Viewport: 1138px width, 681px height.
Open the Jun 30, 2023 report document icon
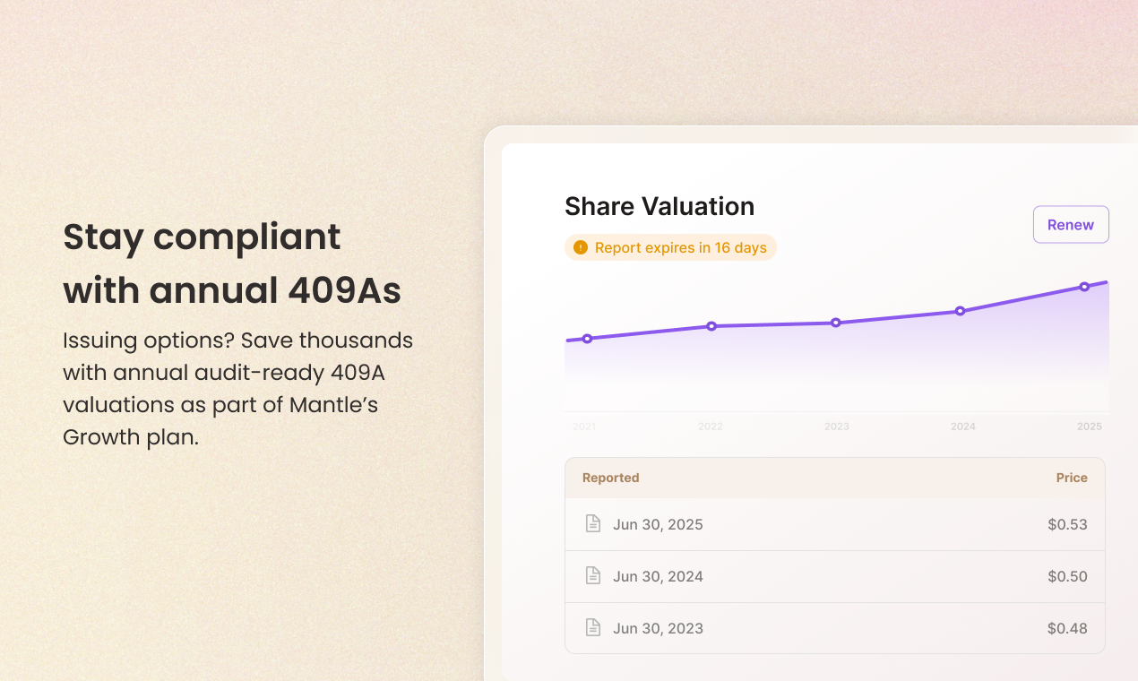pos(592,628)
